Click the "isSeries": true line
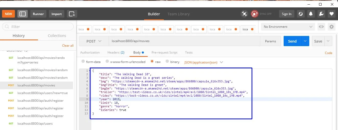The width and height of the screenshot is (338, 130). point(113,110)
